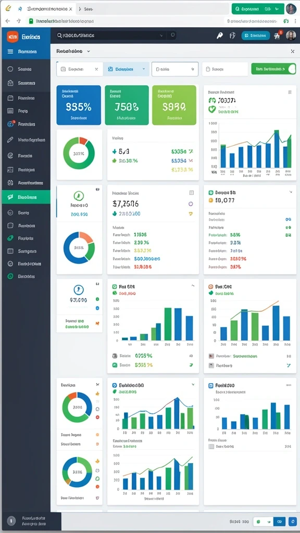Click the runner icon in the circle above the blue donut

pyautogui.click(x=79, y=196)
